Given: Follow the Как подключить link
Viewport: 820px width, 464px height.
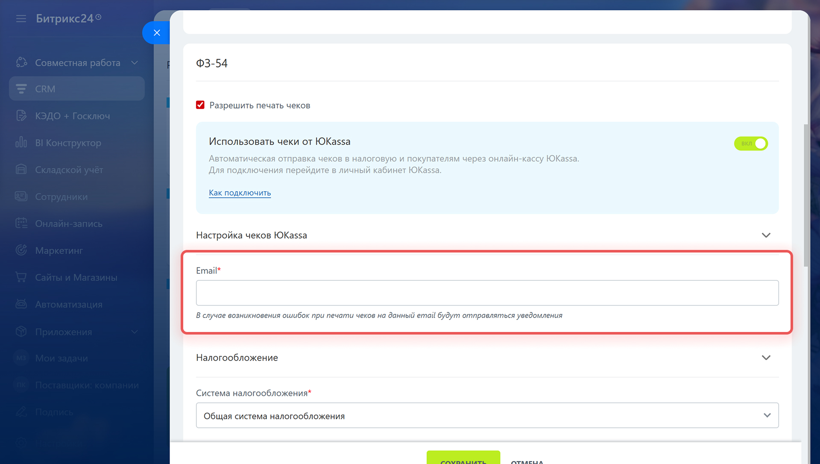Looking at the screenshot, I should (240, 193).
